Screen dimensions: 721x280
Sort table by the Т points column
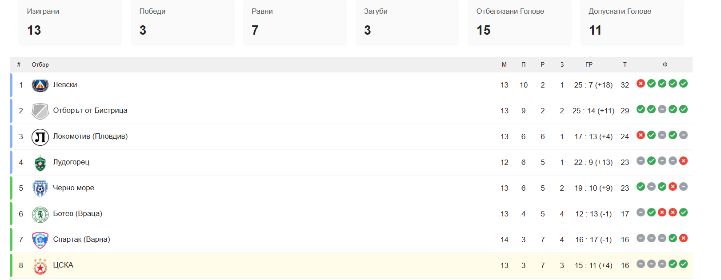coord(625,65)
